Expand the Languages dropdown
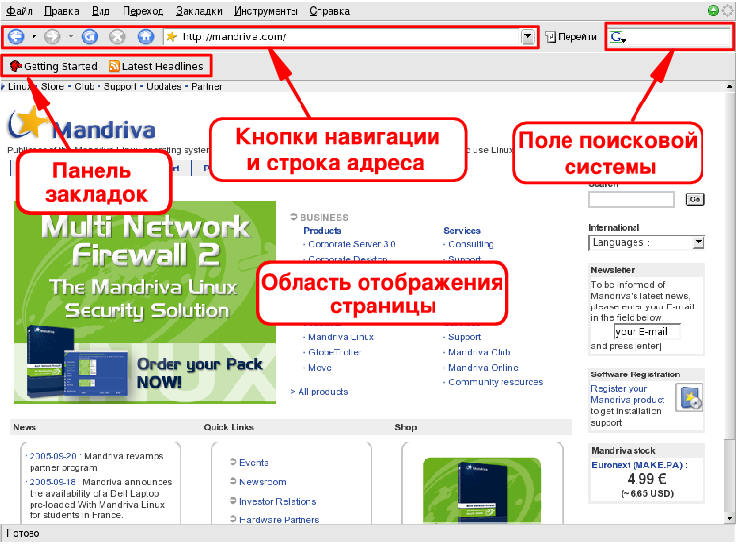 tap(646, 242)
